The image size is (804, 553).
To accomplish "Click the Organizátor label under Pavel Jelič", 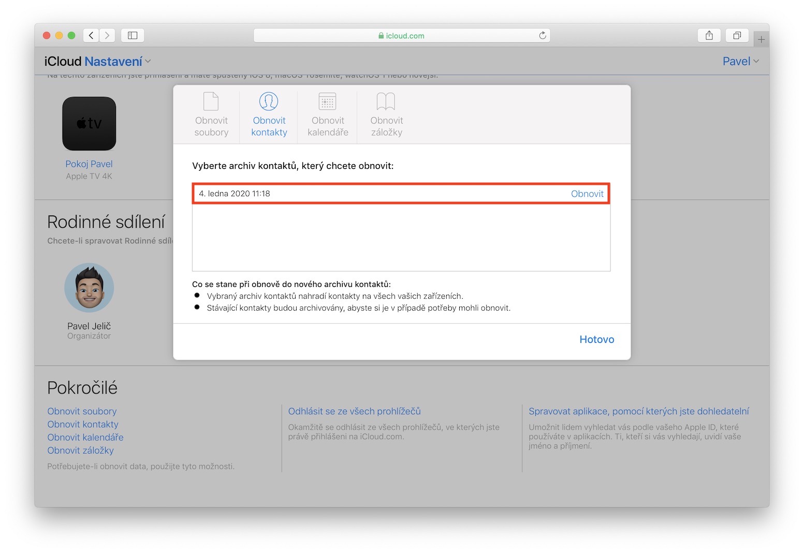I will point(89,336).
